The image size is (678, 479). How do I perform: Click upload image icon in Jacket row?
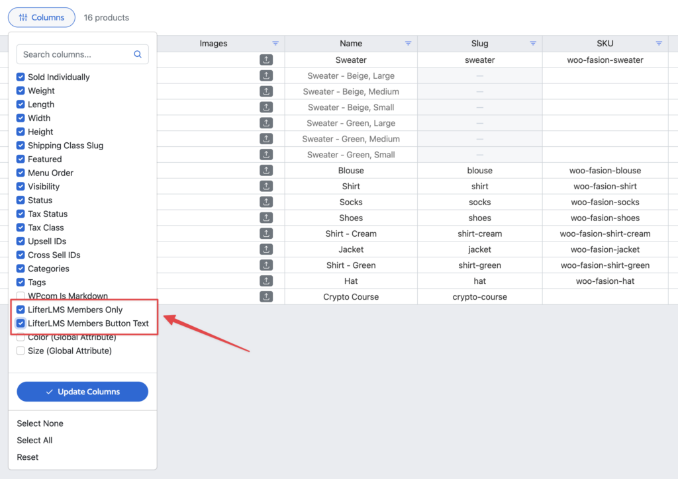click(266, 249)
